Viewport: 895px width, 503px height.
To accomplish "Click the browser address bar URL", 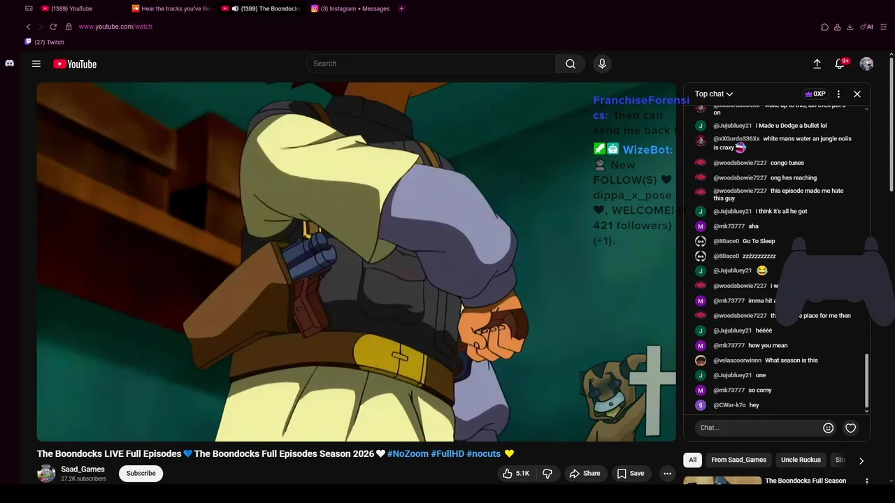I will coord(115,27).
